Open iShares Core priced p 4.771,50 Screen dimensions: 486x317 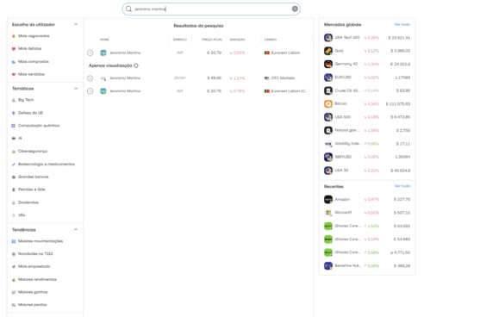367,252
